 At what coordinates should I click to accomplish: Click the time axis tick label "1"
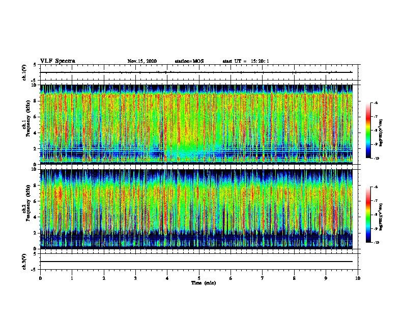point(72,278)
